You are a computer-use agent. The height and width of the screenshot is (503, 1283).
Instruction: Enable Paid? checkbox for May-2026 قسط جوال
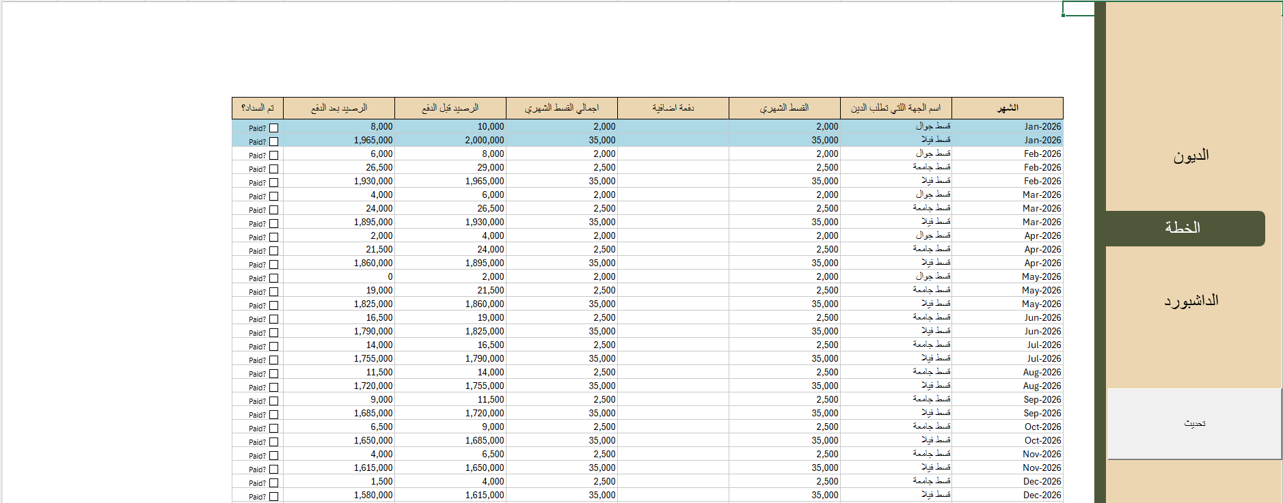coord(273,278)
